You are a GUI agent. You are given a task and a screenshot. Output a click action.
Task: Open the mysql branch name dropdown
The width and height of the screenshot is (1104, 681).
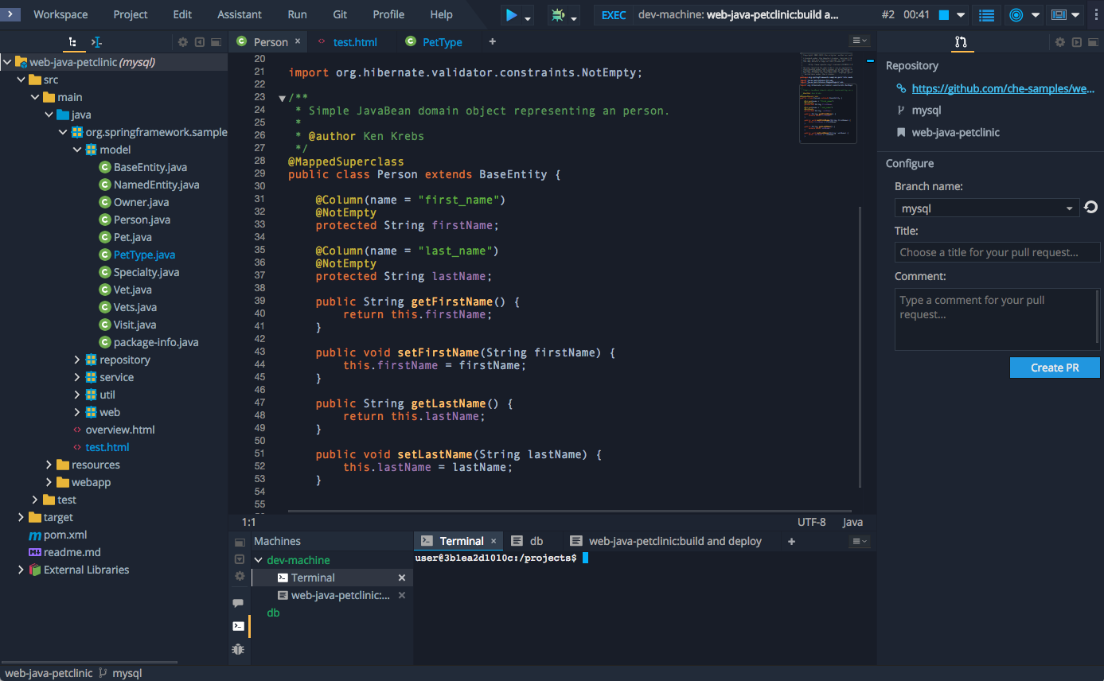point(1069,208)
